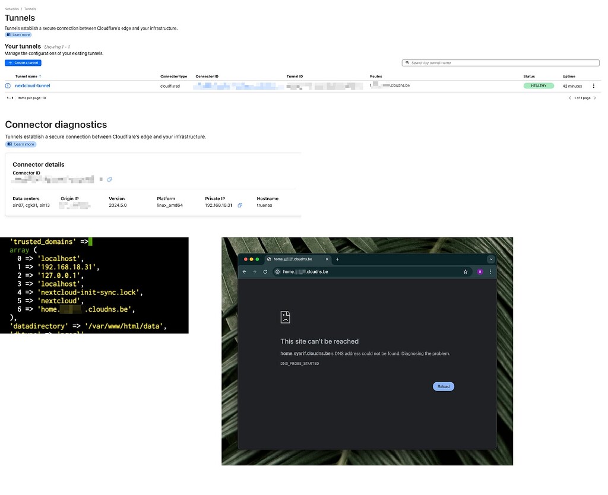Click the HEALTHY status badge
The width and height of the screenshot is (608, 495).
pos(539,85)
